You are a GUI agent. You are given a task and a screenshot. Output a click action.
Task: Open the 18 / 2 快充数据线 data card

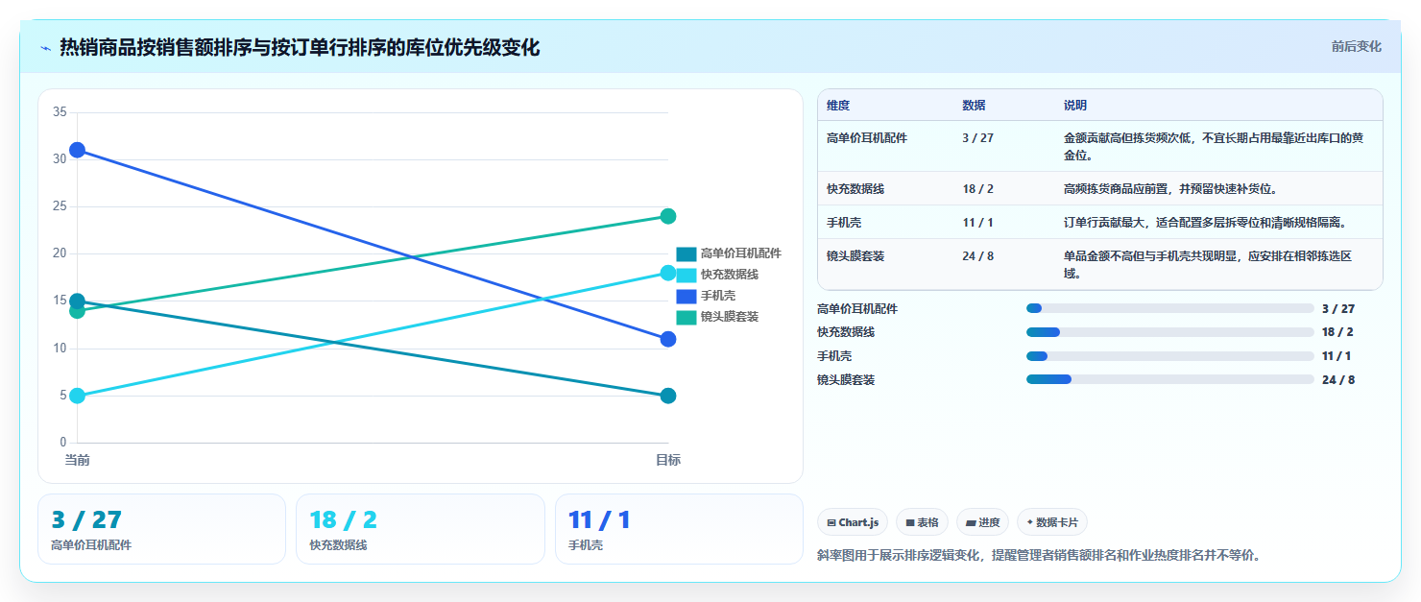tap(421, 529)
